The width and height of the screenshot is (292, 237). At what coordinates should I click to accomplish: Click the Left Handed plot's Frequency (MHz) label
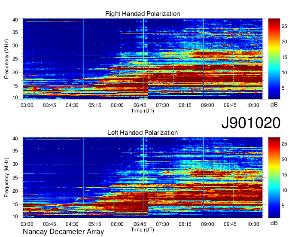pyautogui.click(x=6, y=178)
